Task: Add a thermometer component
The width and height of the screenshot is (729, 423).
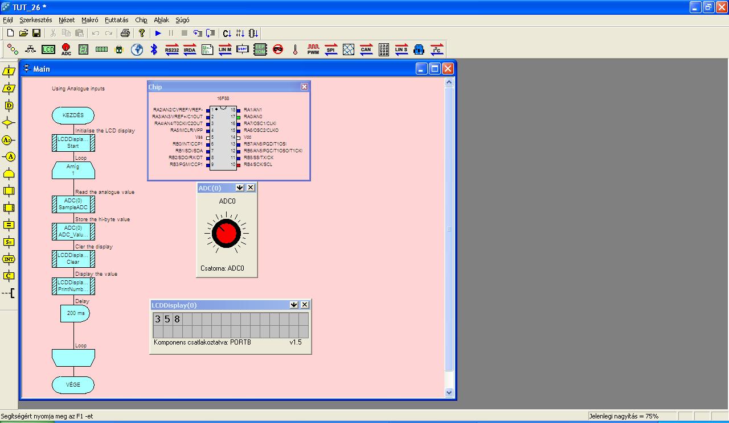Action: point(295,49)
